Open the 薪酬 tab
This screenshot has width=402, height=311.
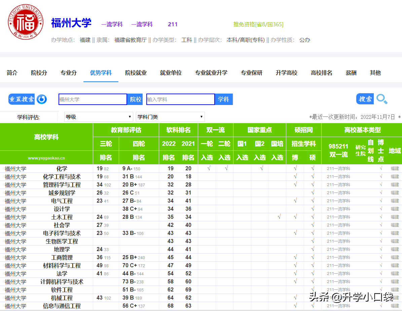pyautogui.click(x=351, y=73)
